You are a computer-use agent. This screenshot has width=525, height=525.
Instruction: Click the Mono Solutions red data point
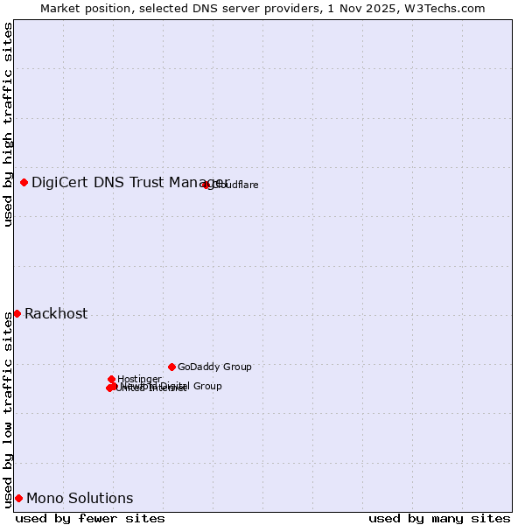click(18, 498)
